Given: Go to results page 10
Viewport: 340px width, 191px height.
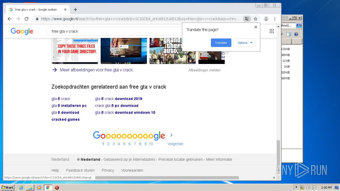Looking at the screenshot, I should [151, 144].
